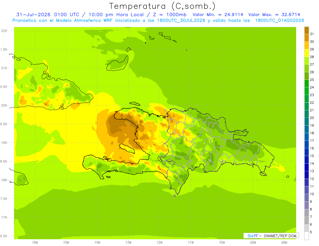Click the 20N latitude label
The image size is (319, 246).
tap(4, 105)
